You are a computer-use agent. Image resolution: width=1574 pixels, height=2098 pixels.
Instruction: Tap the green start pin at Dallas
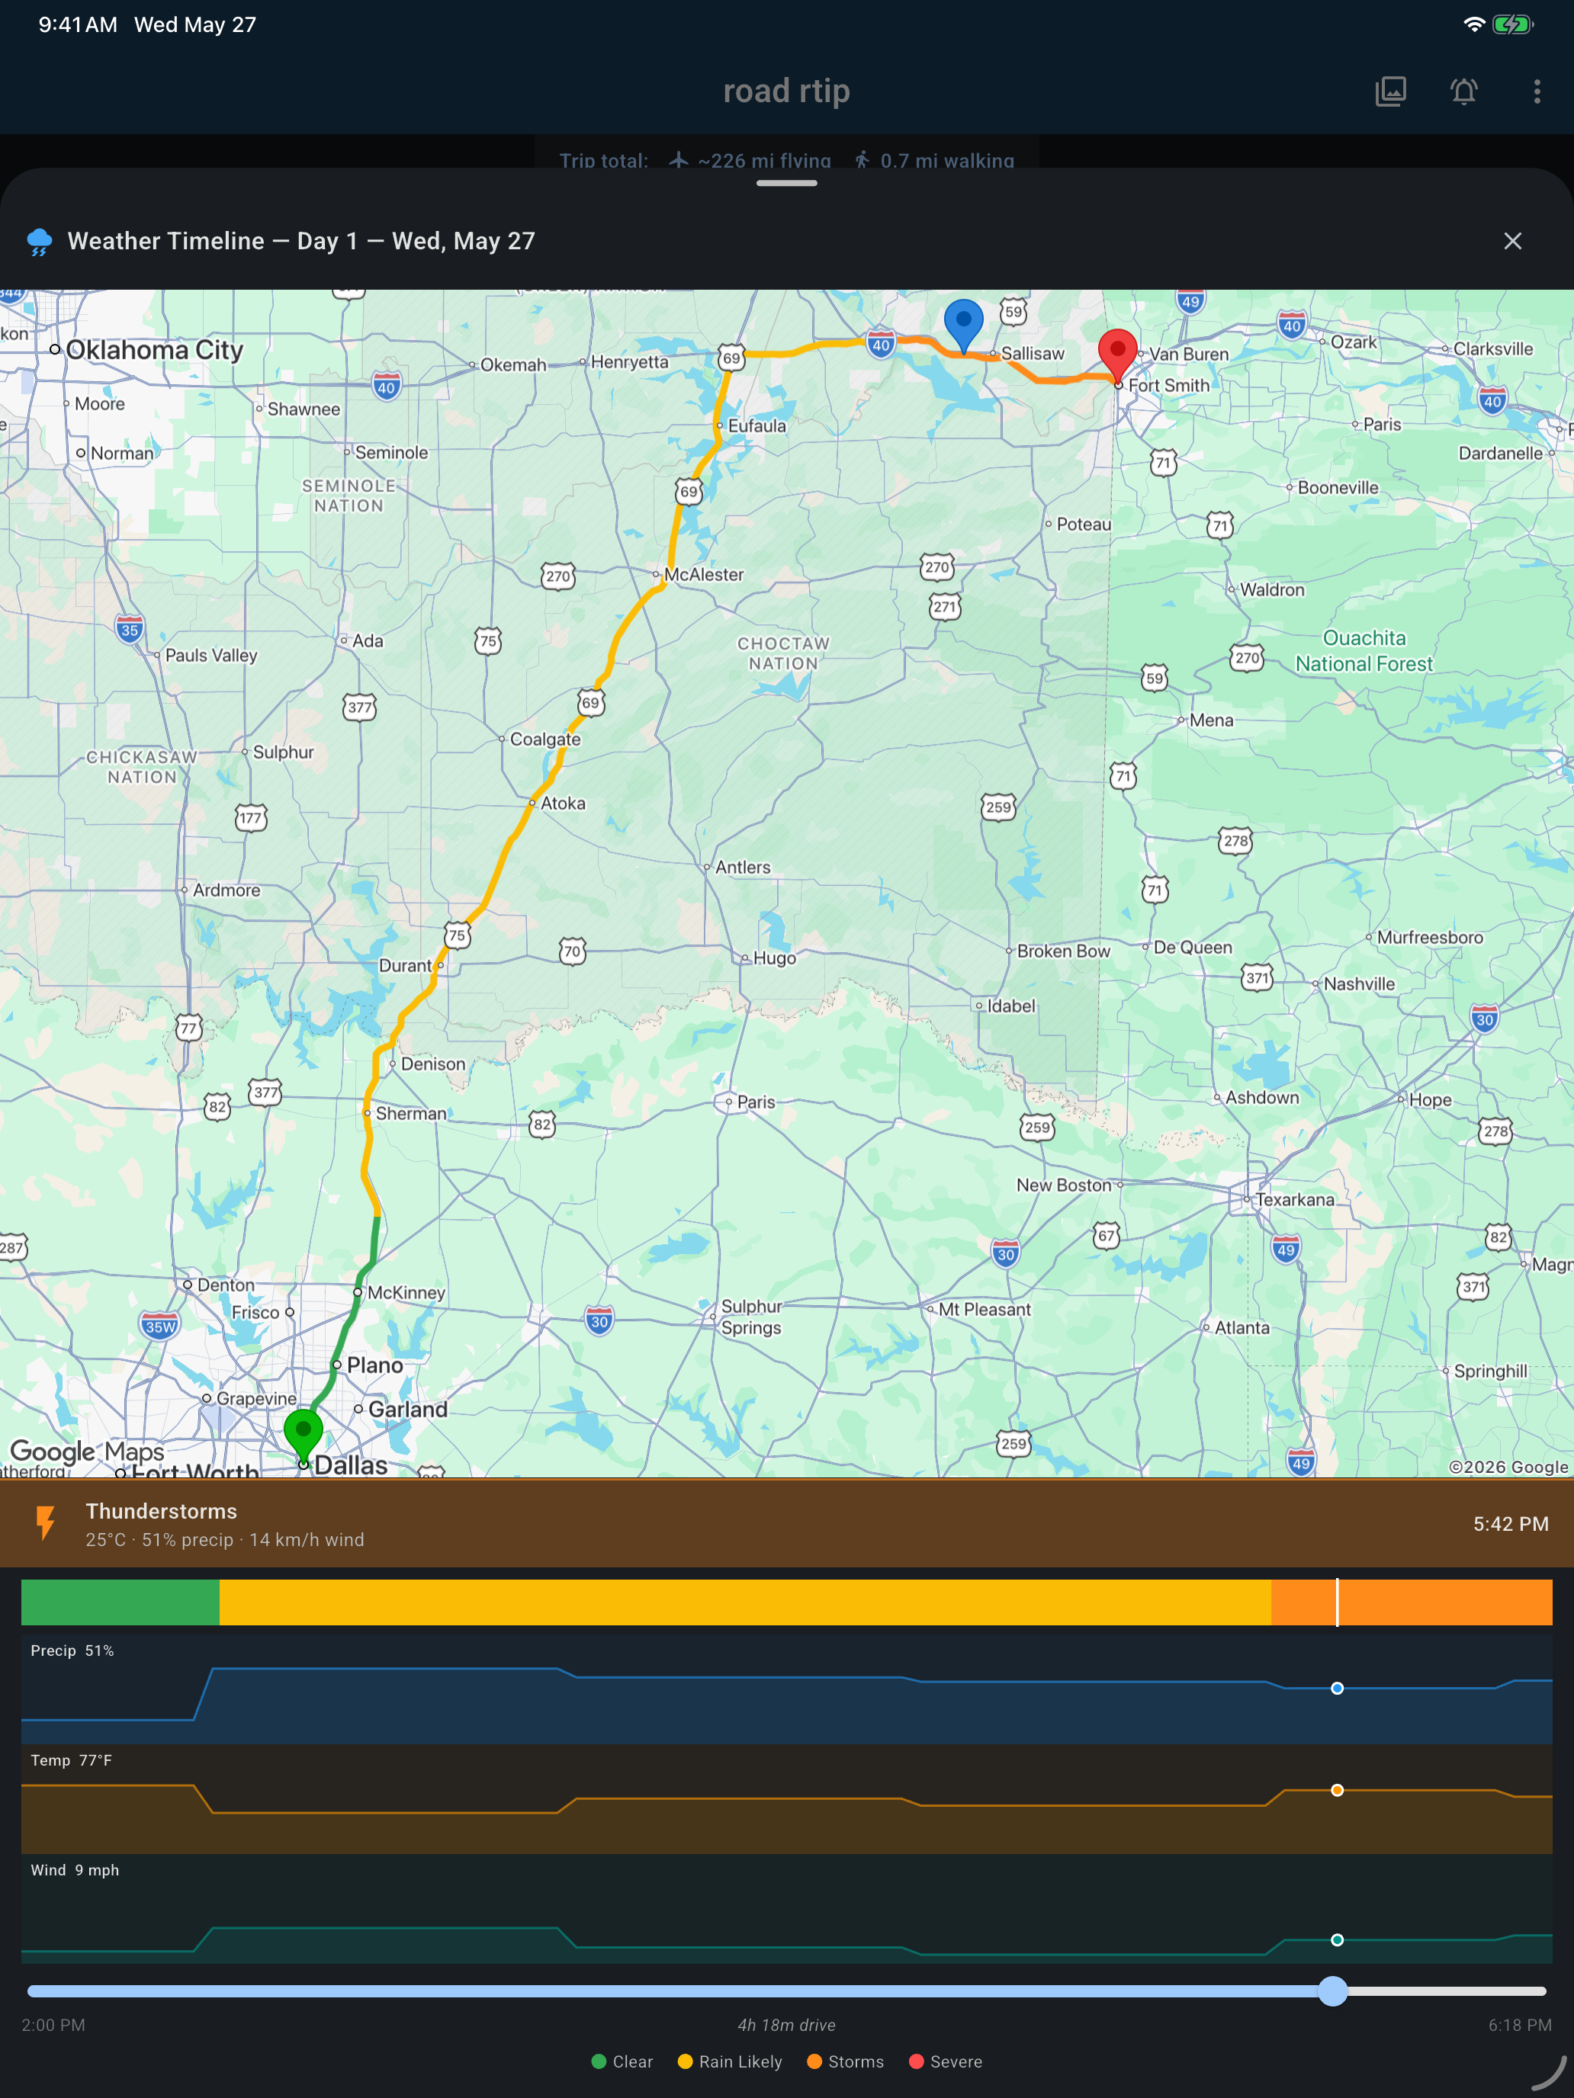[304, 1437]
